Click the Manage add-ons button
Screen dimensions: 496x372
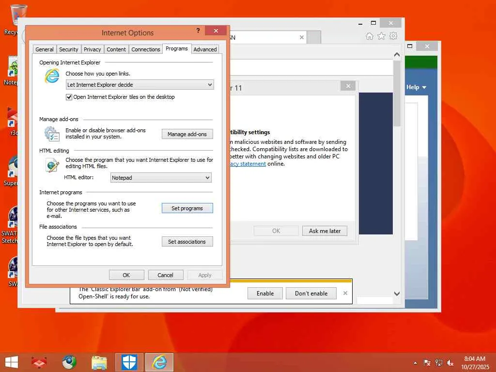(187, 134)
